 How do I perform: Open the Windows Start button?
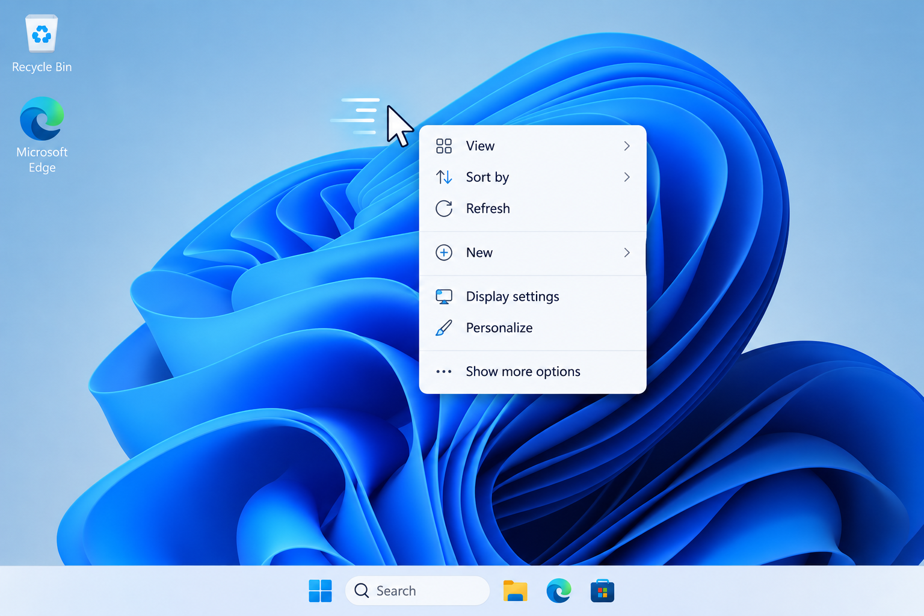(x=320, y=591)
